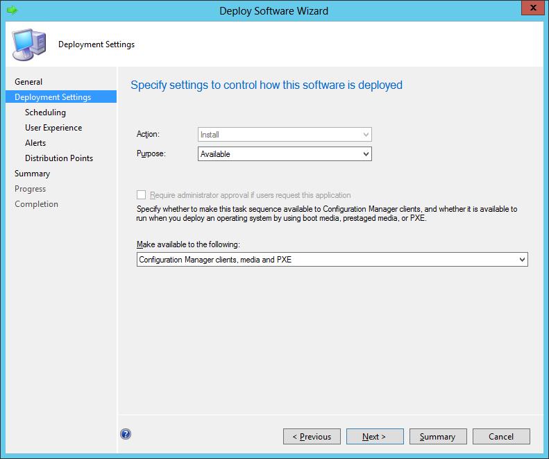Image resolution: width=549 pixels, height=459 pixels.
Task: Select Progress in the left navigation
Action: [30, 189]
